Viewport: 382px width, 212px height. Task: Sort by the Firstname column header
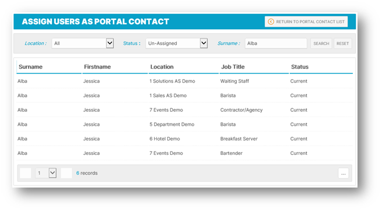(97, 67)
